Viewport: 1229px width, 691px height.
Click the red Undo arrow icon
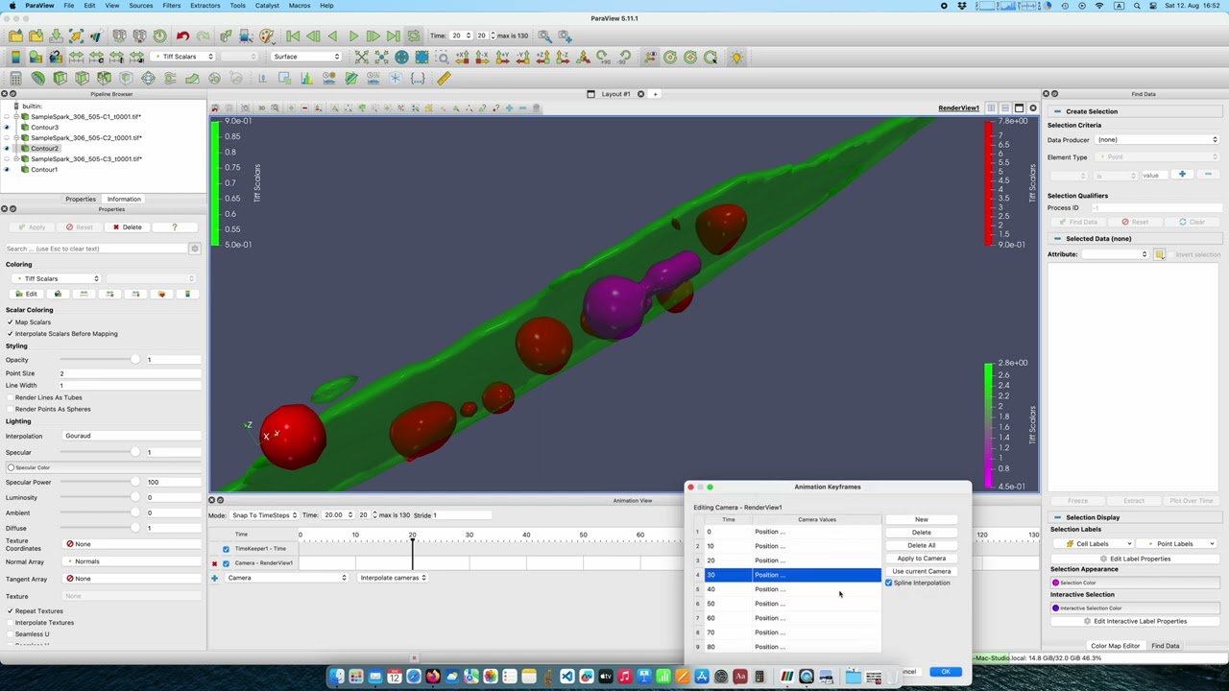point(182,36)
